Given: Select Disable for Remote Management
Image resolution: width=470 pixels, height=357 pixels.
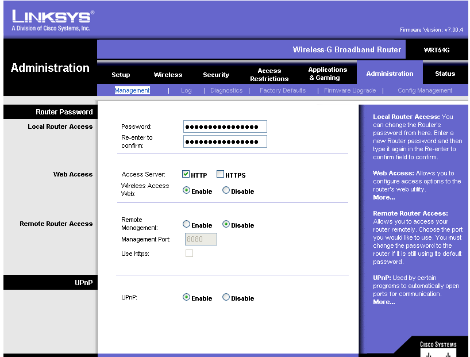Looking at the screenshot, I should tap(226, 224).
